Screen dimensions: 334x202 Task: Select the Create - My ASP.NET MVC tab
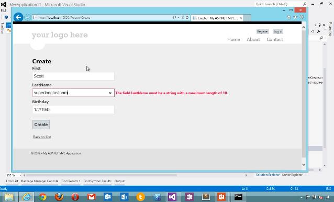(x=217, y=18)
